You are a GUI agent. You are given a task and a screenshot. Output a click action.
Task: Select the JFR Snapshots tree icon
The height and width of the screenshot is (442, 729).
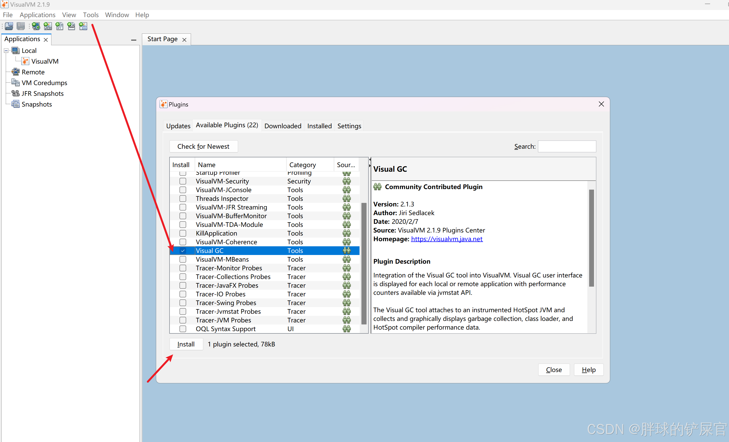[x=15, y=94]
